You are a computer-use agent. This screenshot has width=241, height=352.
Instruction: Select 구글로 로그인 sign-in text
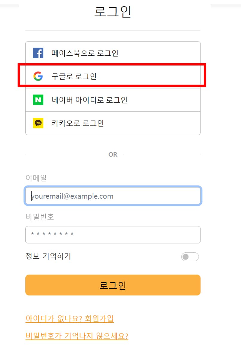click(74, 76)
